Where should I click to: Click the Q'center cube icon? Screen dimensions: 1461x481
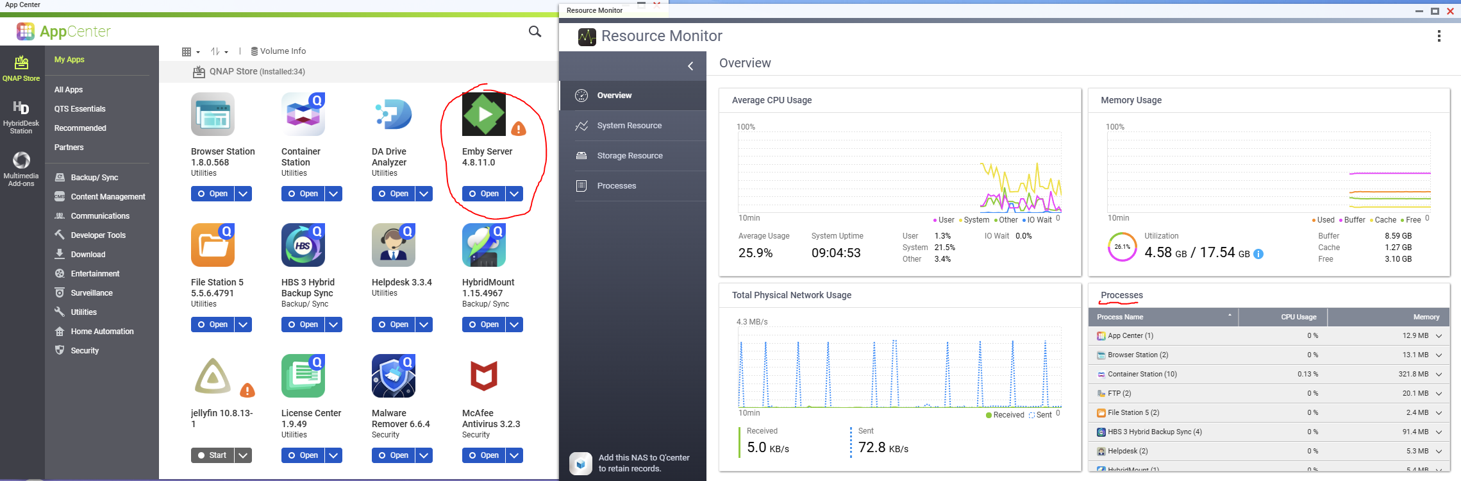tap(581, 463)
